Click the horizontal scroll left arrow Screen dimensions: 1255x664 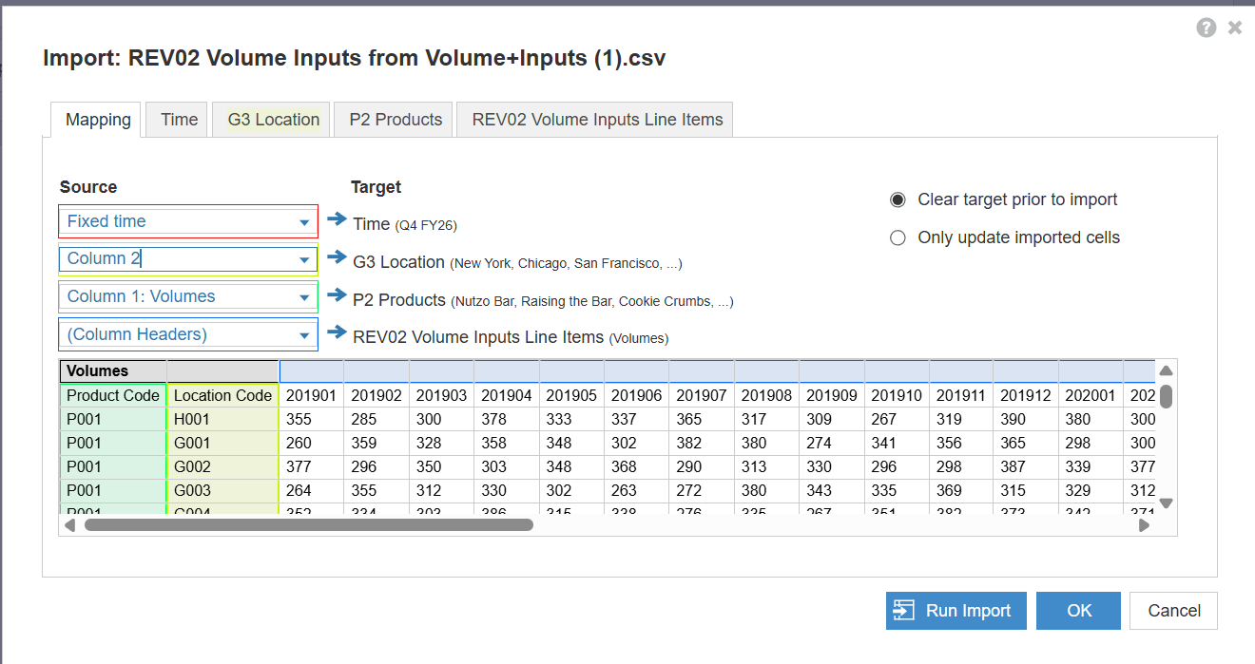pyautogui.click(x=69, y=524)
